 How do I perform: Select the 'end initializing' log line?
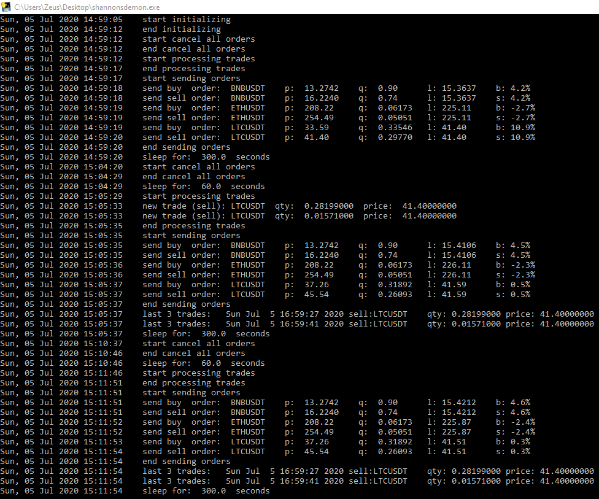point(181,29)
